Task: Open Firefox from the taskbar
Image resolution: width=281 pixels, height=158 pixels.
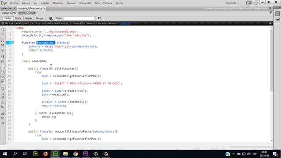Action: click(45, 154)
